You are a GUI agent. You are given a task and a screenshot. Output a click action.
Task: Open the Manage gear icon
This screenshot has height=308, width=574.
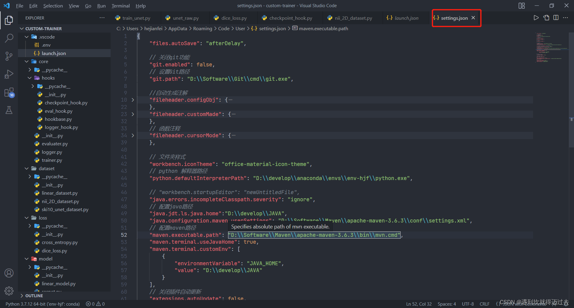9,291
